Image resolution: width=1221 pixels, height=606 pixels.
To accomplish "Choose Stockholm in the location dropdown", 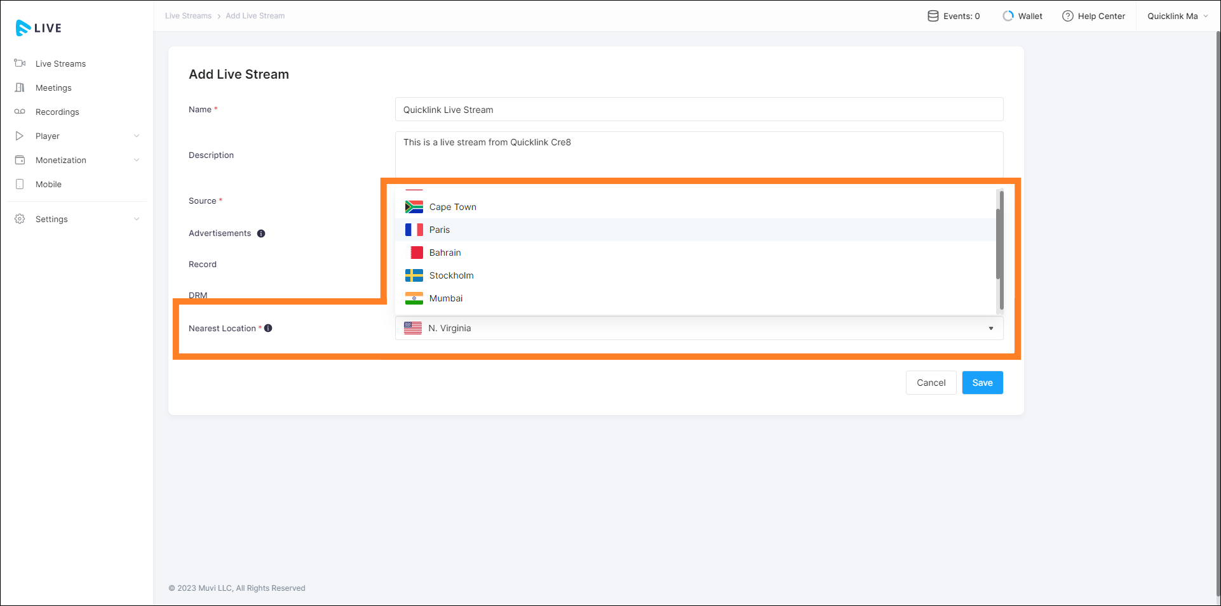I will (x=451, y=275).
